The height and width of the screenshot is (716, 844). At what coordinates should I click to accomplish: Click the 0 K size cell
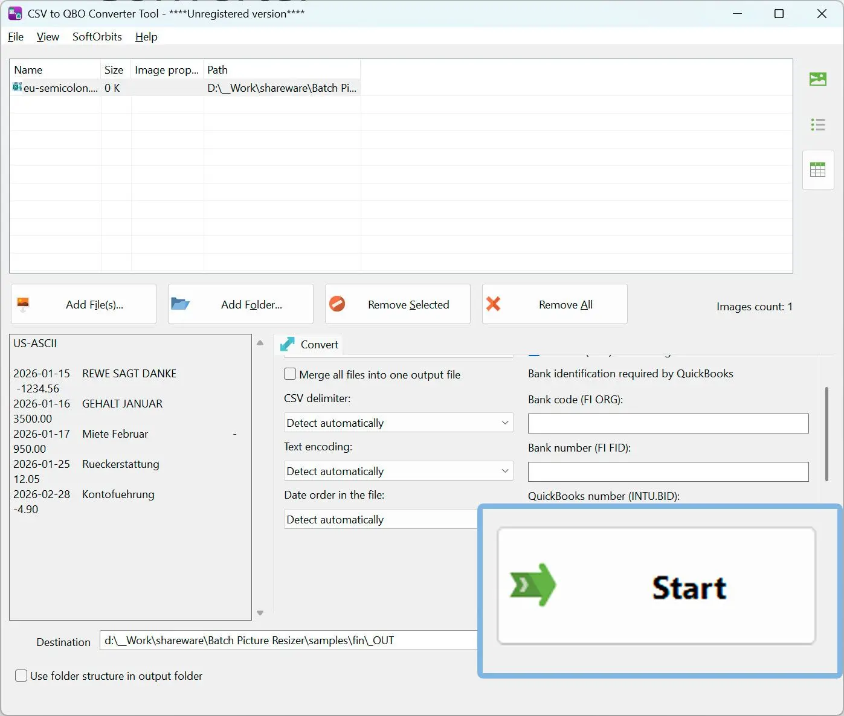point(112,88)
